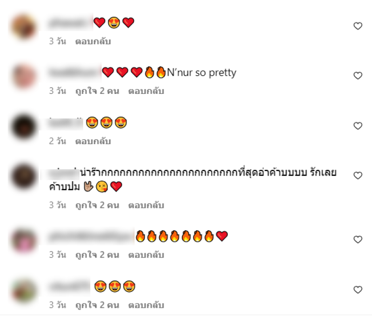
Task: Like the seven fire emojis comment
Action: (358, 239)
